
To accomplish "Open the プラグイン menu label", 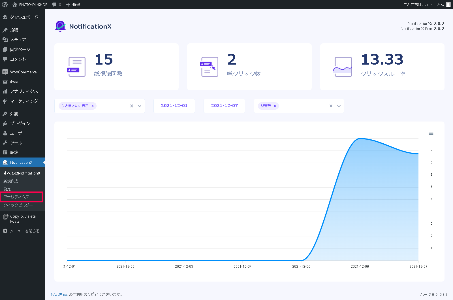I will tap(20, 124).
